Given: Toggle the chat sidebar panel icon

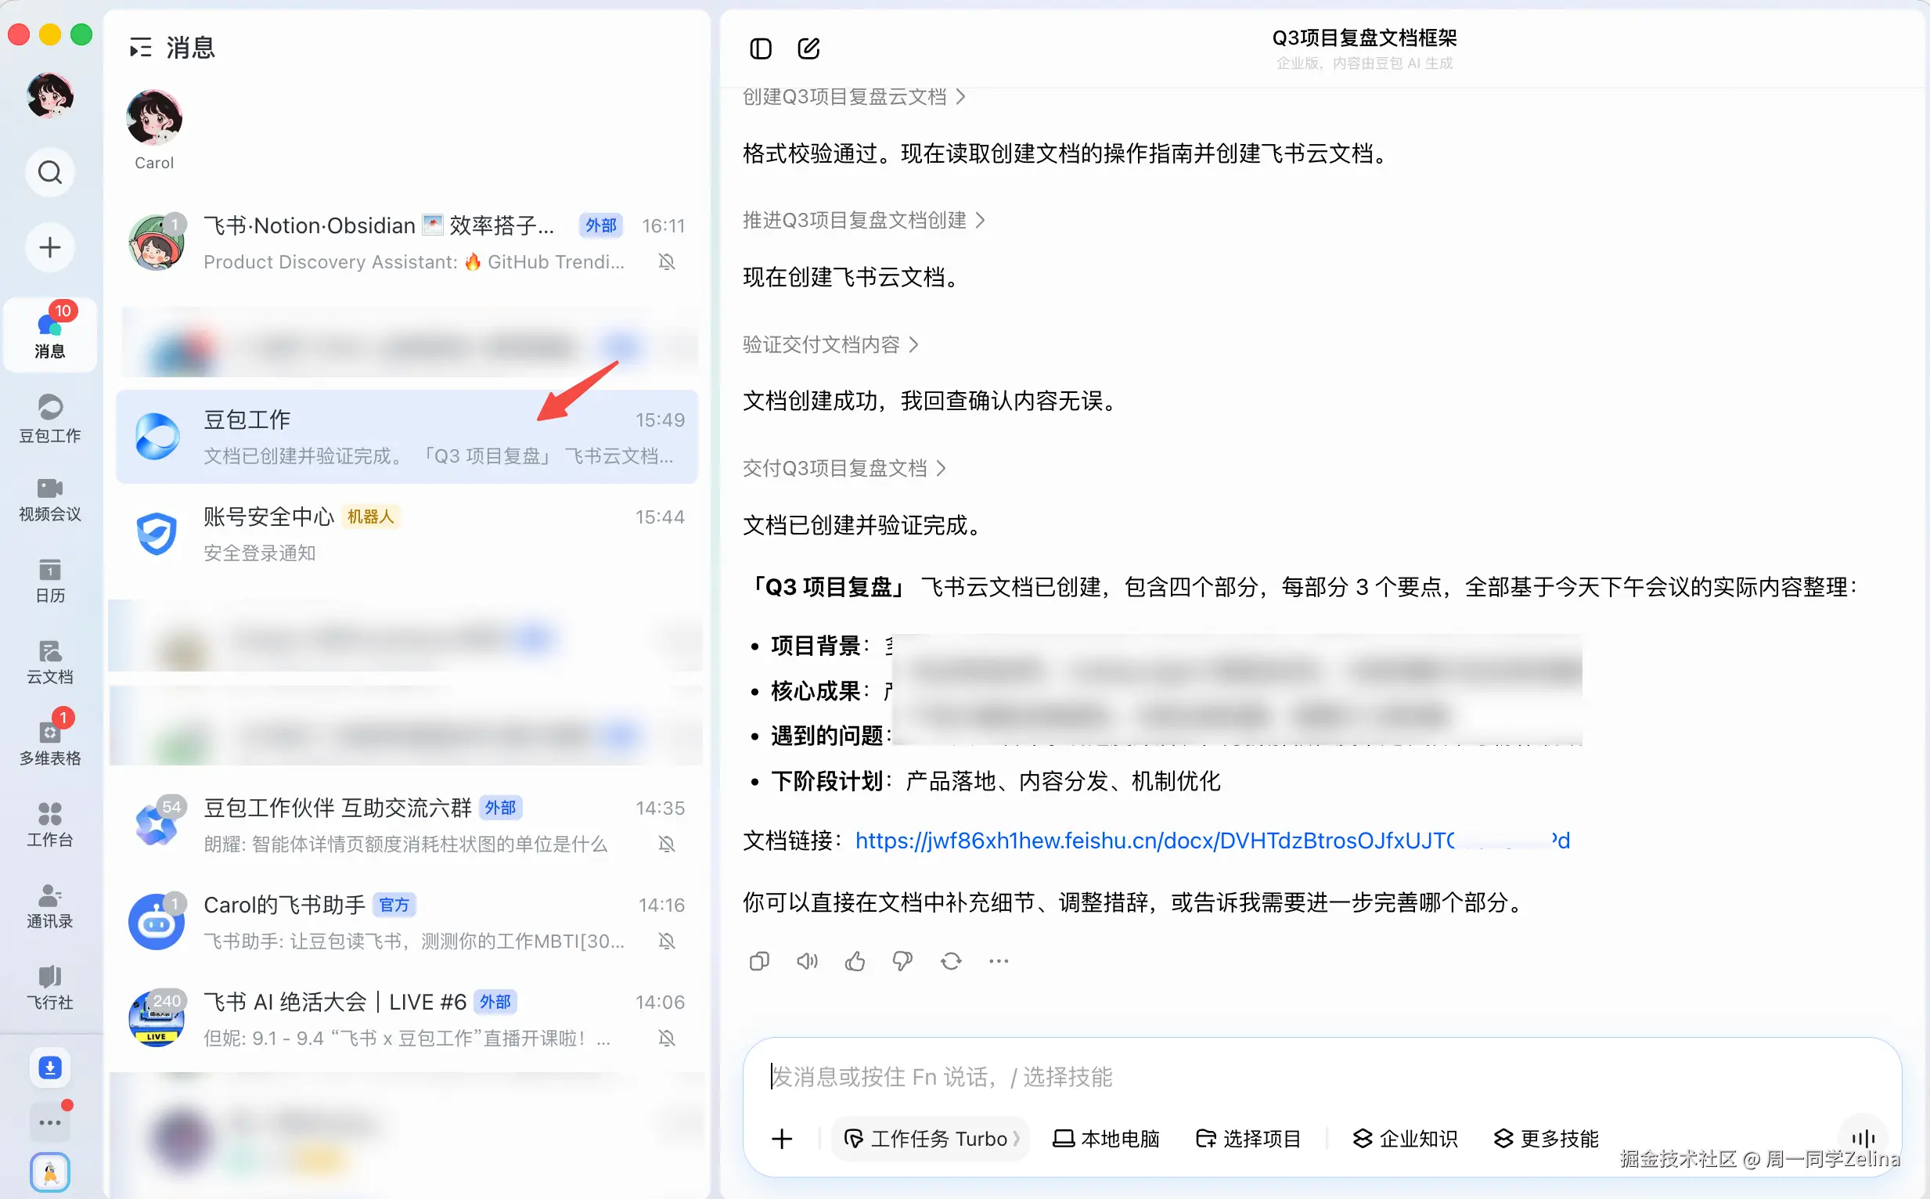Looking at the screenshot, I should tap(761, 49).
